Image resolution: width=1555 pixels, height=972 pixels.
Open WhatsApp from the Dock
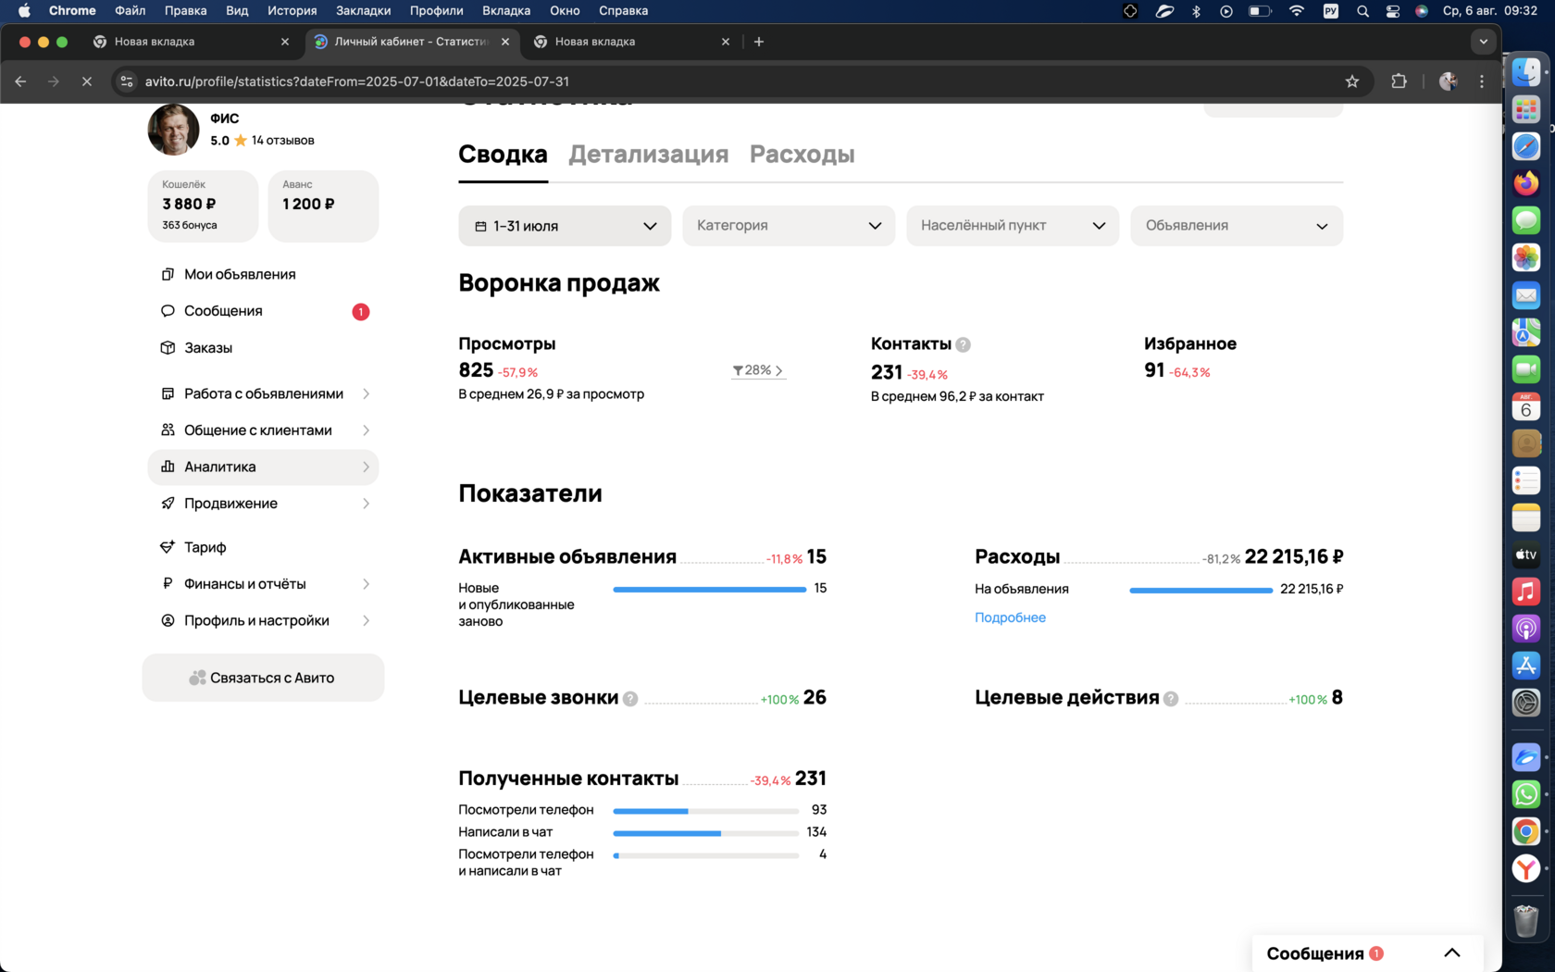[x=1526, y=794]
